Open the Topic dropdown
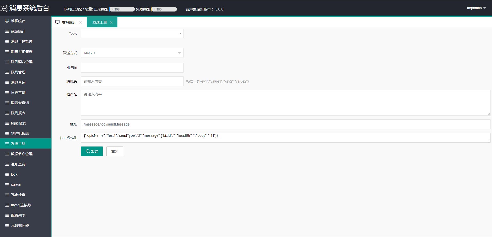This screenshot has width=492, height=237. click(132, 33)
